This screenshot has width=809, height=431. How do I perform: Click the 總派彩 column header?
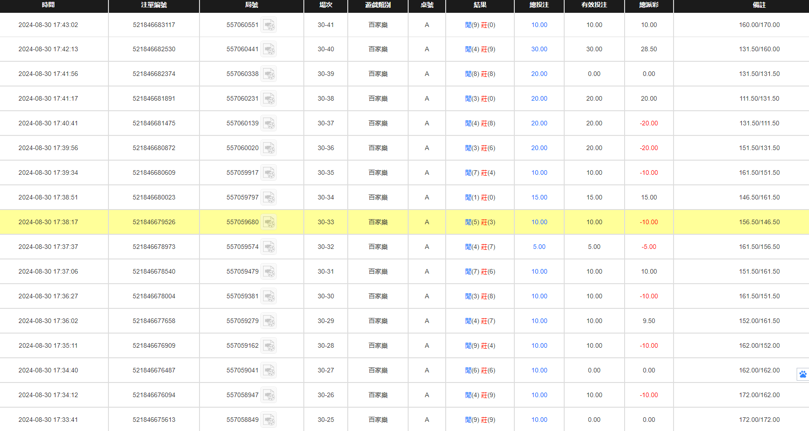click(x=649, y=5)
